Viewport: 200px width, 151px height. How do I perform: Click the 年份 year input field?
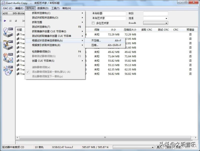point(155,14)
